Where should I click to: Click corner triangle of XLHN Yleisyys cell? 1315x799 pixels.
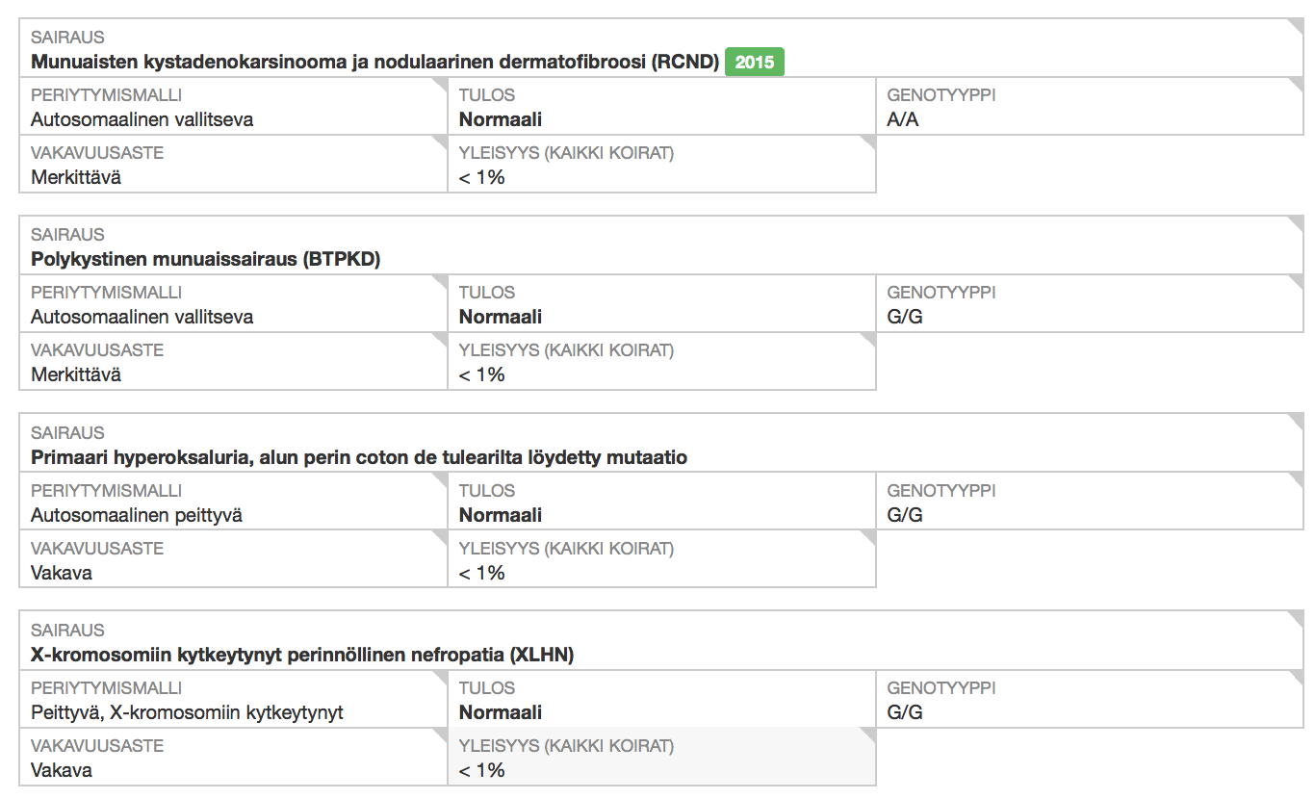click(x=869, y=734)
